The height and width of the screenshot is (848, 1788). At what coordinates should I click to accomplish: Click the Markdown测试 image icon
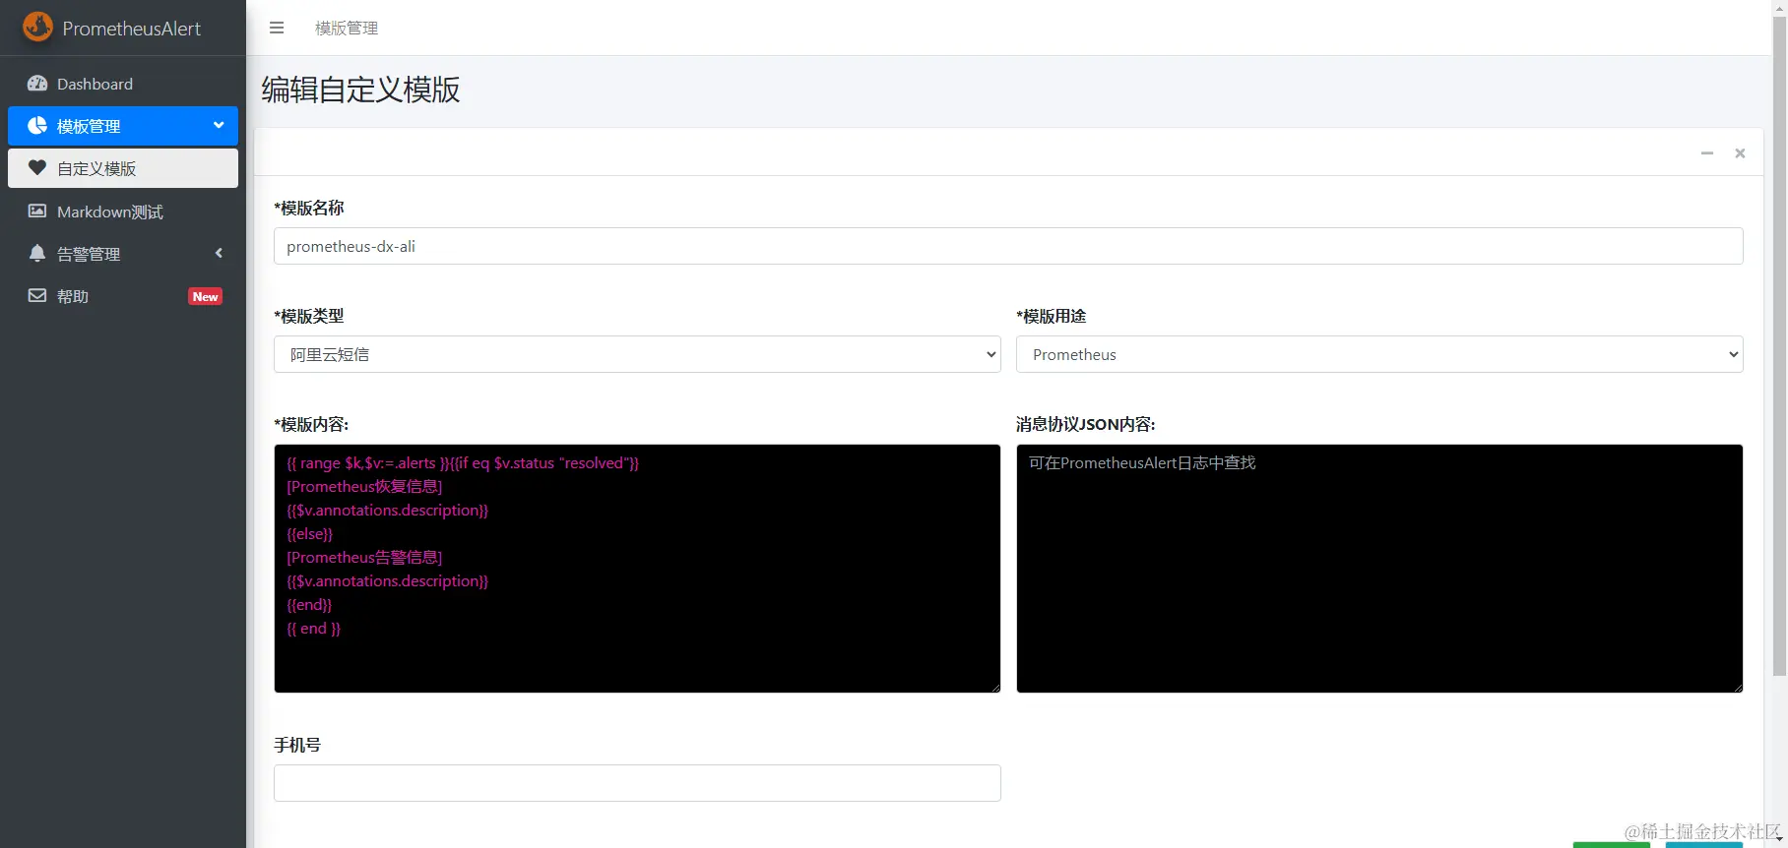point(37,211)
